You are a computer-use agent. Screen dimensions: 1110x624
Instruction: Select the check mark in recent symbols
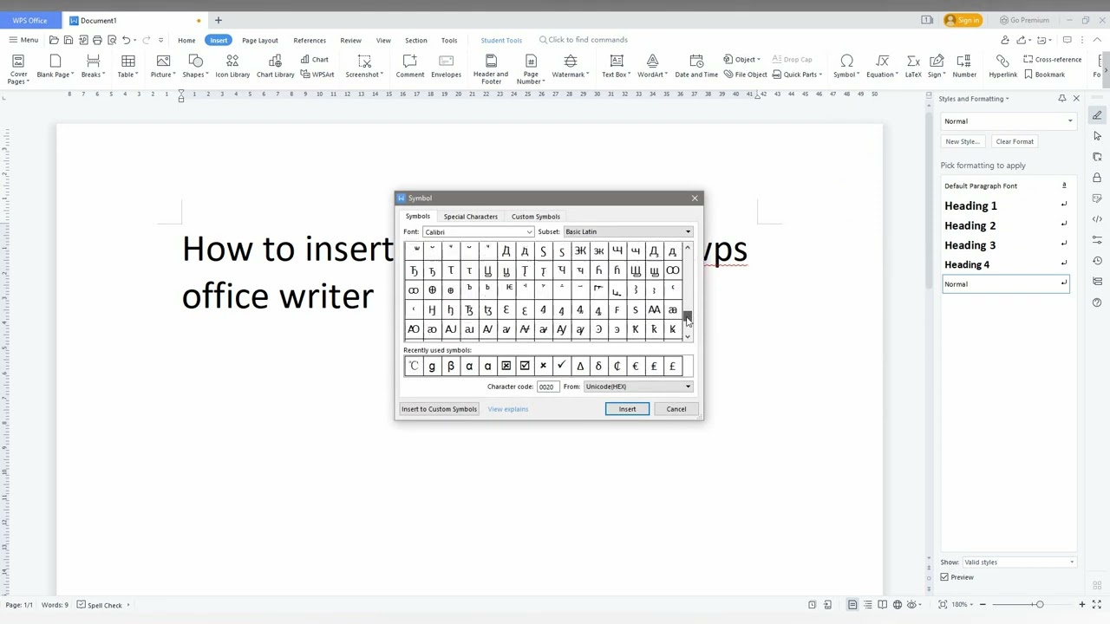tap(562, 366)
